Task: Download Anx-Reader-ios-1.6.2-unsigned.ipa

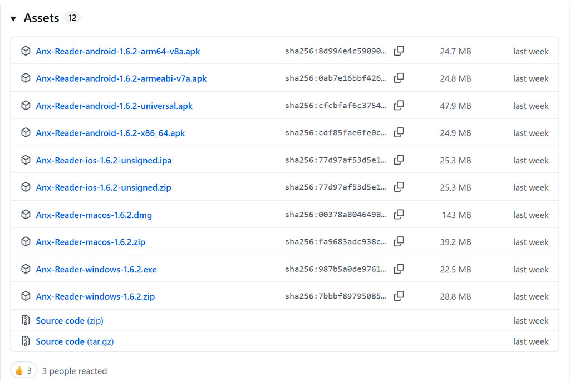Action: (x=104, y=161)
